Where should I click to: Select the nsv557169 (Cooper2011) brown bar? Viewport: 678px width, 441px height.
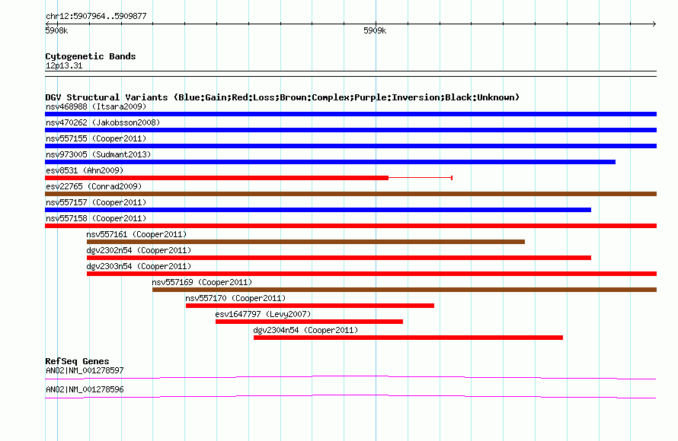pos(405,290)
